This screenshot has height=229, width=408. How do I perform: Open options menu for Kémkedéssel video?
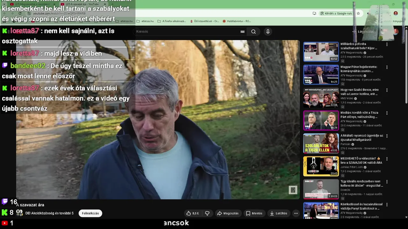[x=387, y=205]
